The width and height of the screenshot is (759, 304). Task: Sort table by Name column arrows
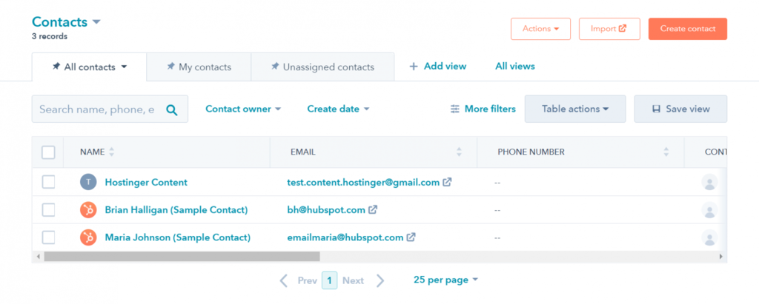click(x=112, y=152)
